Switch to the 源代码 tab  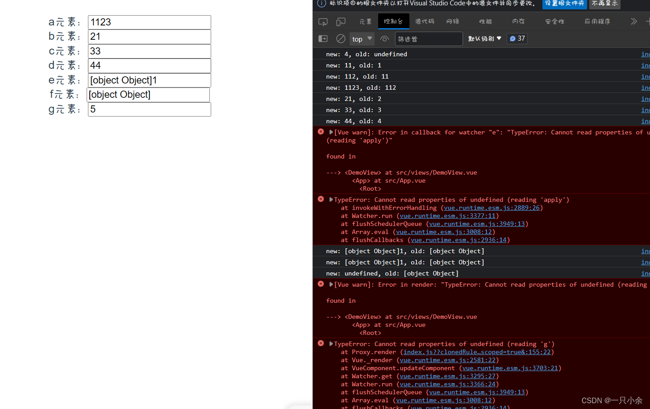click(425, 21)
